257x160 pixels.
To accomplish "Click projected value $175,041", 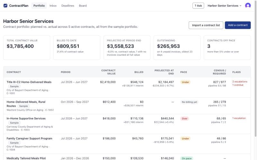I will tap(167, 139).
